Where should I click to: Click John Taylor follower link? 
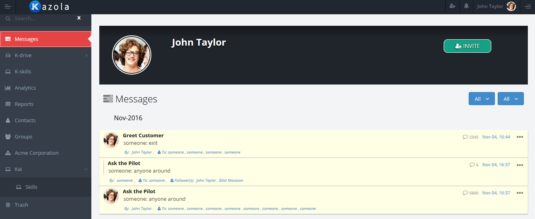tap(206, 181)
